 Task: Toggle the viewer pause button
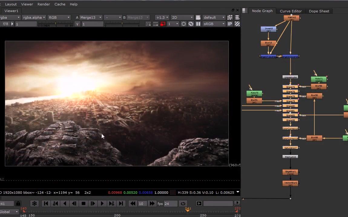click(x=198, y=24)
